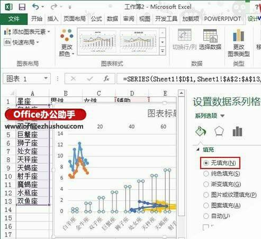Select 无填充(N) radio option
This screenshot has width=261, height=239.
(220, 163)
